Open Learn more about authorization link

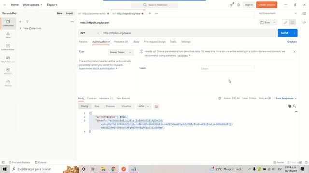tap(98, 68)
